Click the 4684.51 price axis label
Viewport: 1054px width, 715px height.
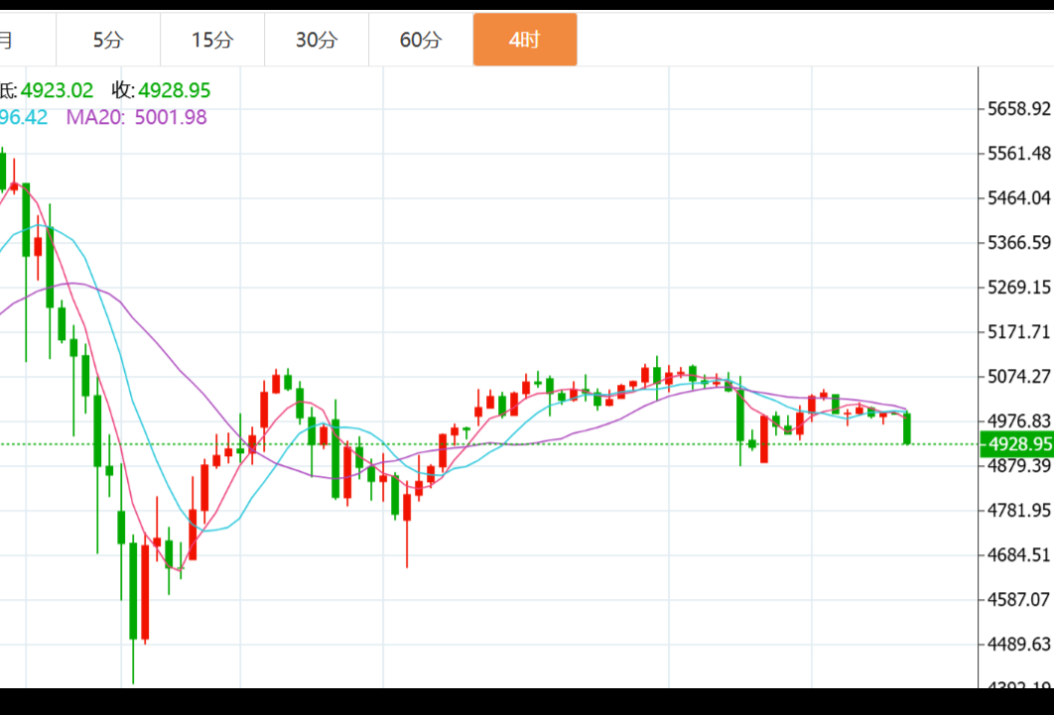click(1019, 554)
